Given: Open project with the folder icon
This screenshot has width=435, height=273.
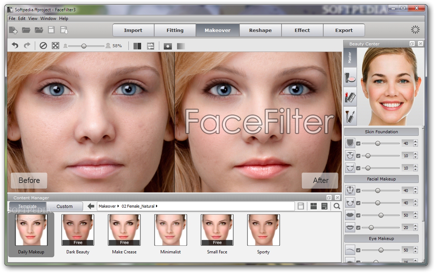Looking at the screenshot, I should point(26,30).
